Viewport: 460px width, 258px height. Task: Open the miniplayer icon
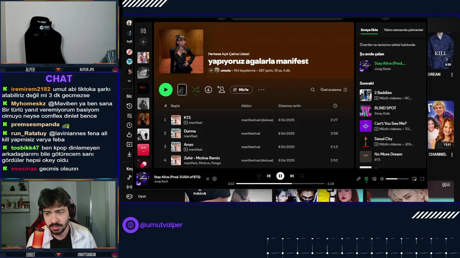click(414, 179)
